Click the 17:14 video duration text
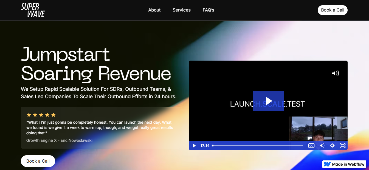Image resolution: width=369 pixels, height=170 pixels. click(x=205, y=146)
